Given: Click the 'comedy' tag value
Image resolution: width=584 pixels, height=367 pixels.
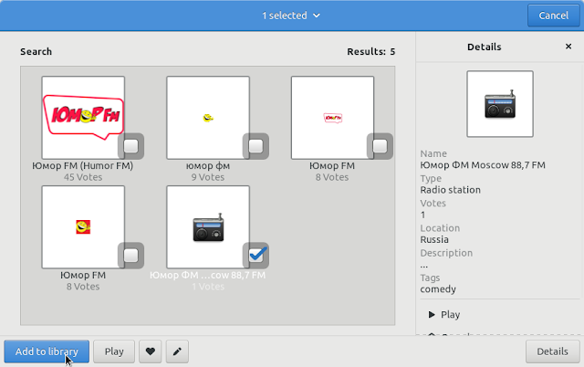Looking at the screenshot, I should (x=438, y=289).
